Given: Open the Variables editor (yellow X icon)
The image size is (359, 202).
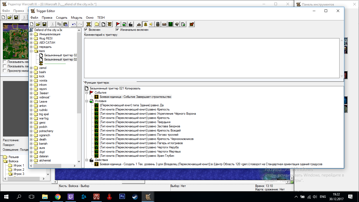Looking at the screenshot, I should click(x=89, y=24).
